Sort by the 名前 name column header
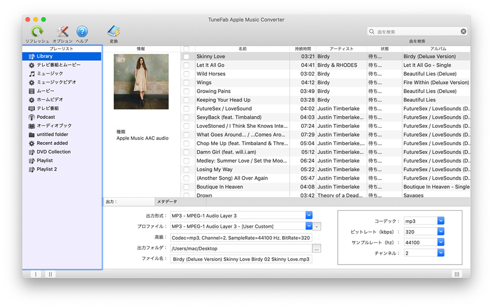The image size is (493, 308). point(243,49)
